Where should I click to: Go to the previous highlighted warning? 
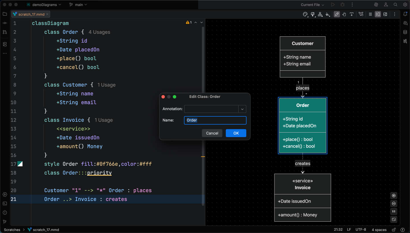pyautogui.click(x=196, y=22)
